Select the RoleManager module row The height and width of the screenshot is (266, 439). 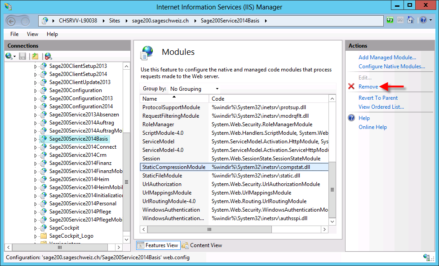click(234, 124)
